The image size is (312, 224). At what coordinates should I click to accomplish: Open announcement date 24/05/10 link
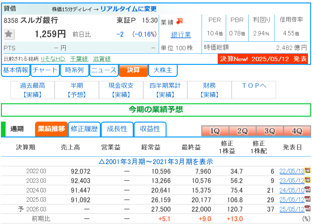[292, 190]
